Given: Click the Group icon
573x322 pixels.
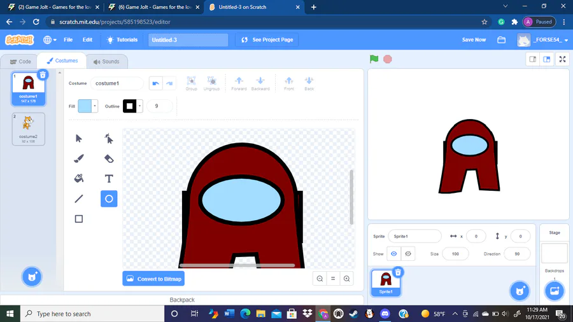Looking at the screenshot, I should click(191, 83).
